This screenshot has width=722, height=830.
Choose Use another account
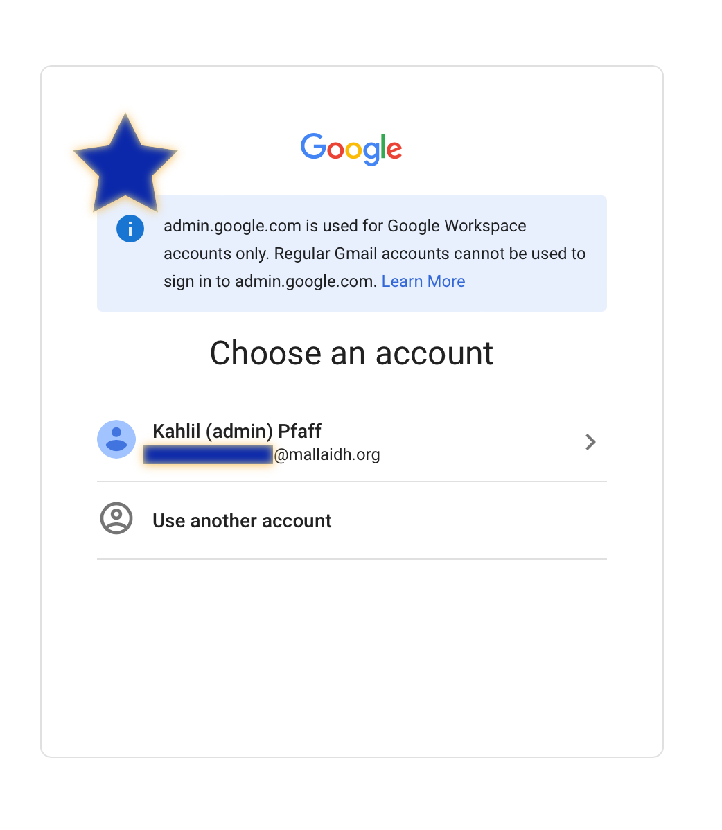pyautogui.click(x=242, y=521)
